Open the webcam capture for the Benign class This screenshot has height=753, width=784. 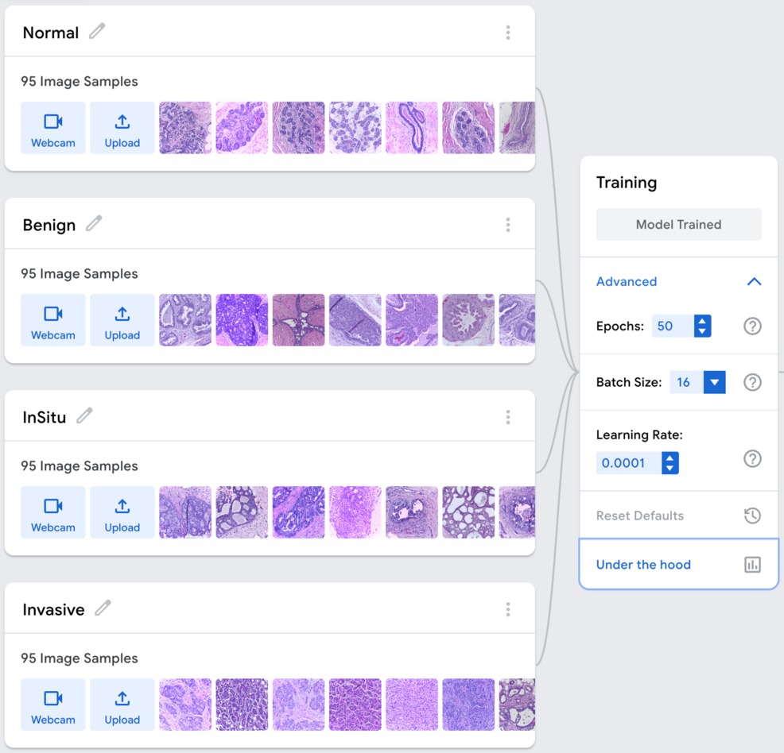click(52, 320)
